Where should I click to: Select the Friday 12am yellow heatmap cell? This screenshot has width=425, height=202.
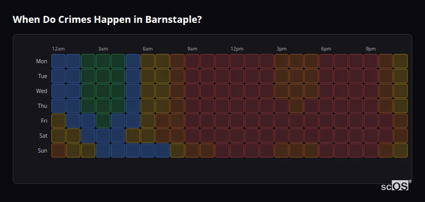(x=58, y=121)
